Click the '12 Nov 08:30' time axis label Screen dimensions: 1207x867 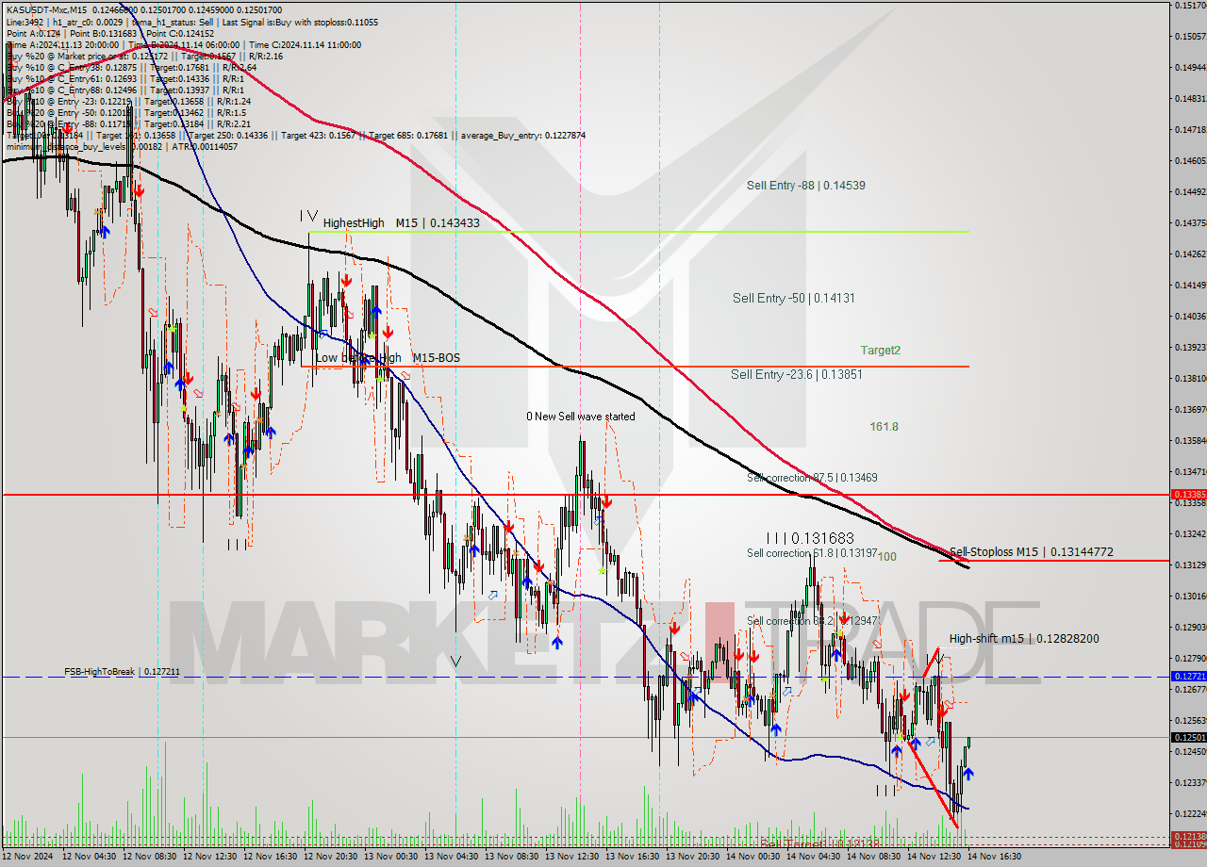click(152, 857)
